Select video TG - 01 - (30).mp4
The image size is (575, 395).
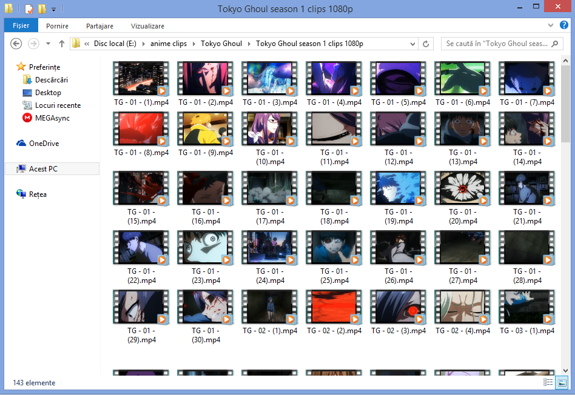point(206,317)
